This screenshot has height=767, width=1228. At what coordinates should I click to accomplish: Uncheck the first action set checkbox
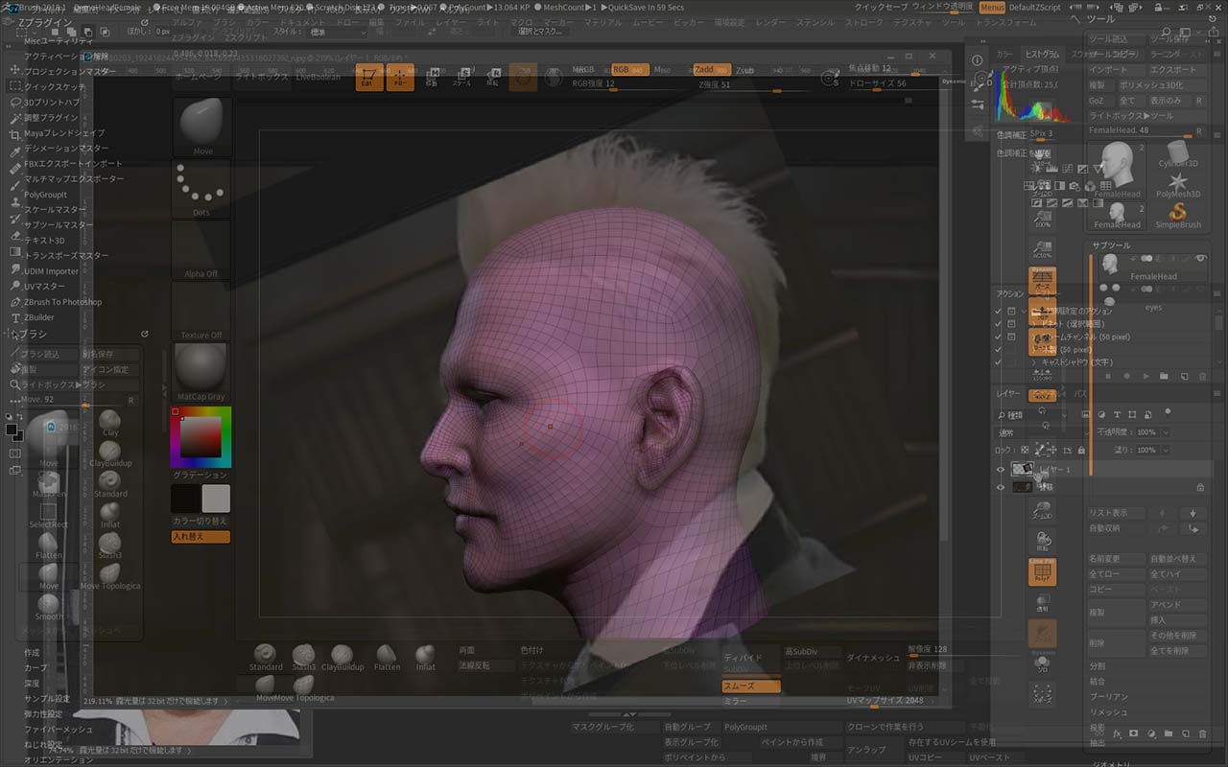[x=999, y=312]
